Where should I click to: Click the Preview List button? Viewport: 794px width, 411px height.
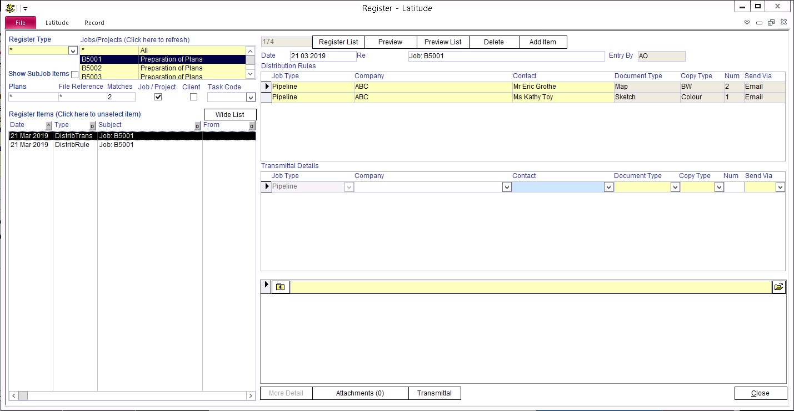pyautogui.click(x=443, y=42)
